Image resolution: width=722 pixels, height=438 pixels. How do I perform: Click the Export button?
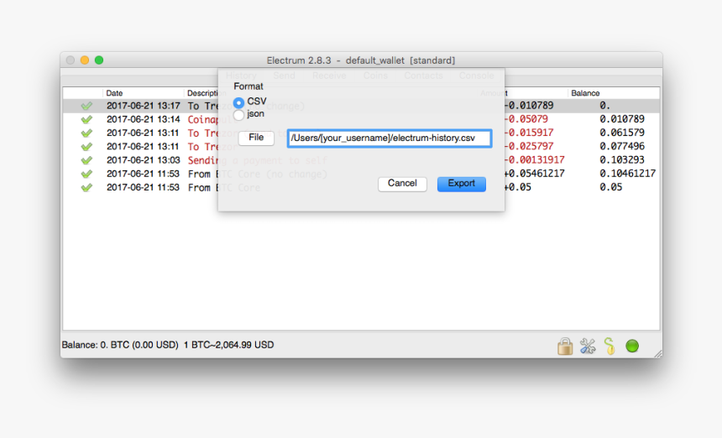pyautogui.click(x=462, y=184)
